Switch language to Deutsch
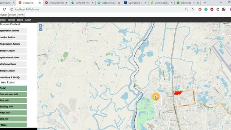Image resolution: width=231 pixels, height=130 pixels. (4, 15)
